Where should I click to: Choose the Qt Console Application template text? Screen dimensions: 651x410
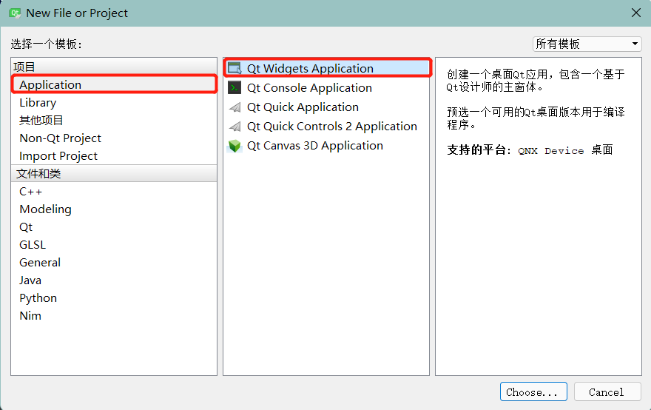pyautogui.click(x=309, y=88)
